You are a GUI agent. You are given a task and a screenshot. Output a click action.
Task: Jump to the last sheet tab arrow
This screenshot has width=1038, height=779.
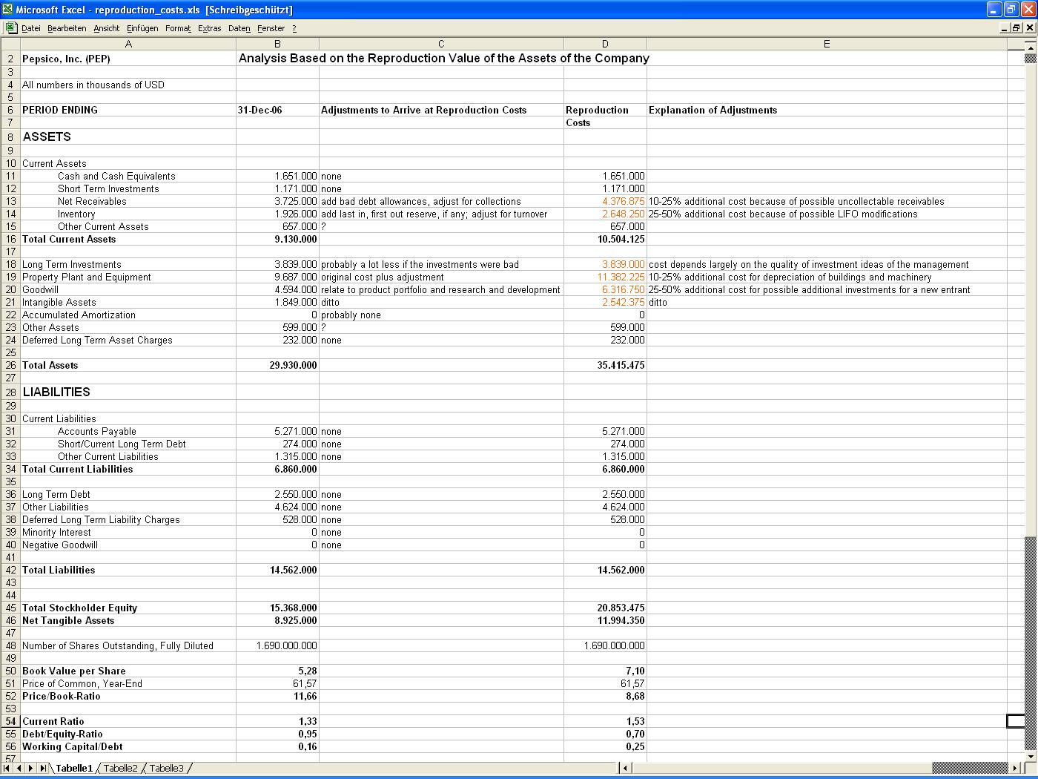tap(43, 768)
